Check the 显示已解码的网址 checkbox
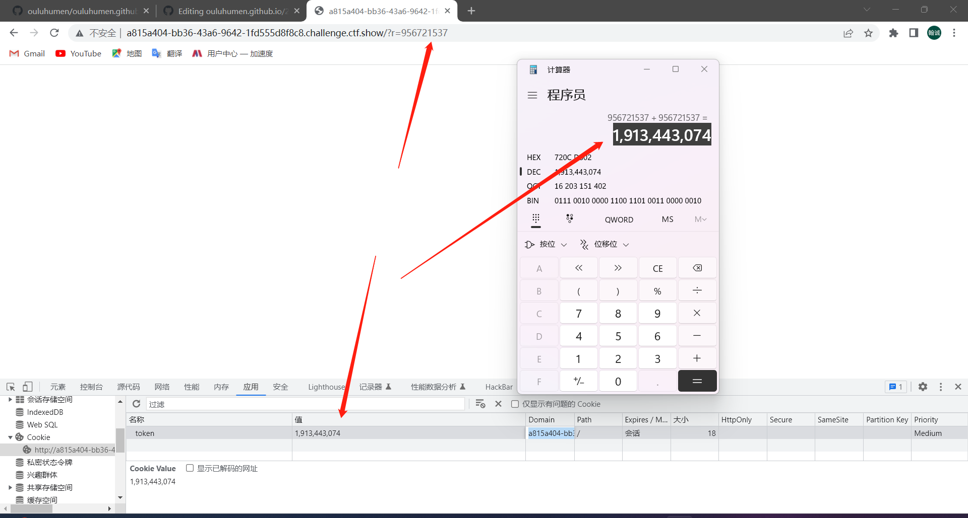 click(x=190, y=468)
